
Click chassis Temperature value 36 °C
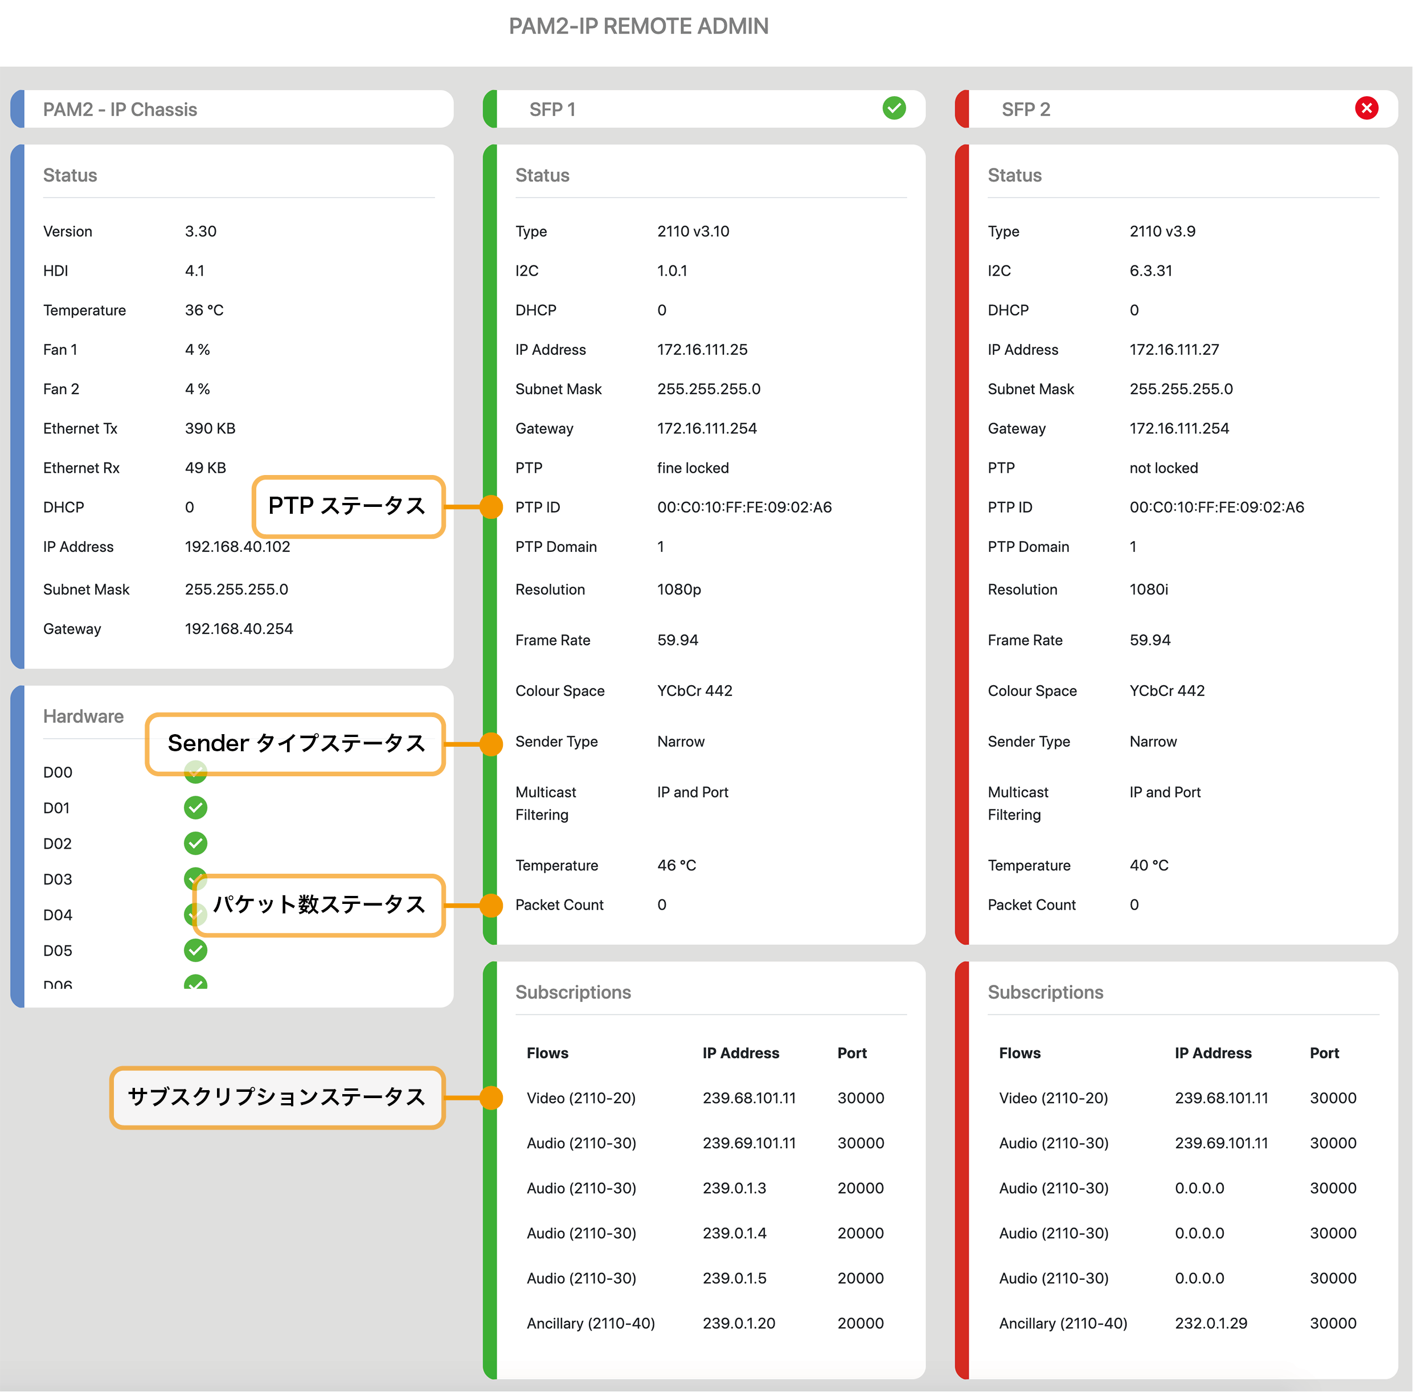click(x=204, y=310)
